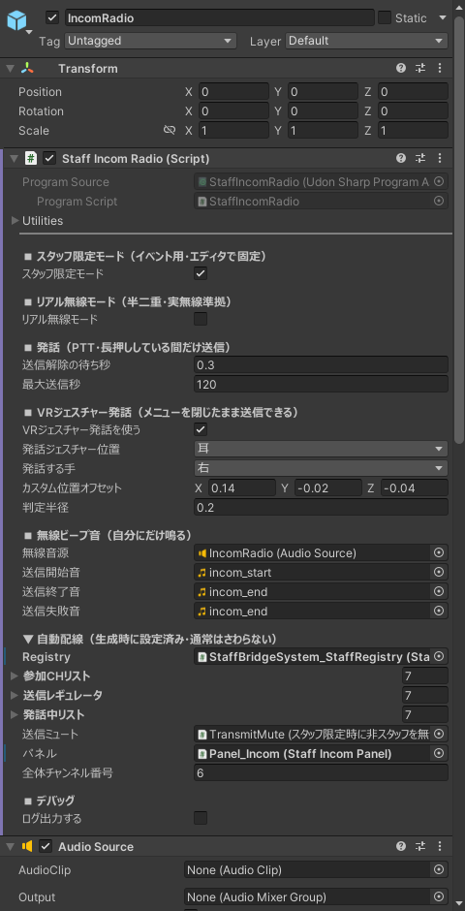Screen dimensions: 465x911
Task: Open Staff Incom Radio context menu
Action: coord(440,158)
